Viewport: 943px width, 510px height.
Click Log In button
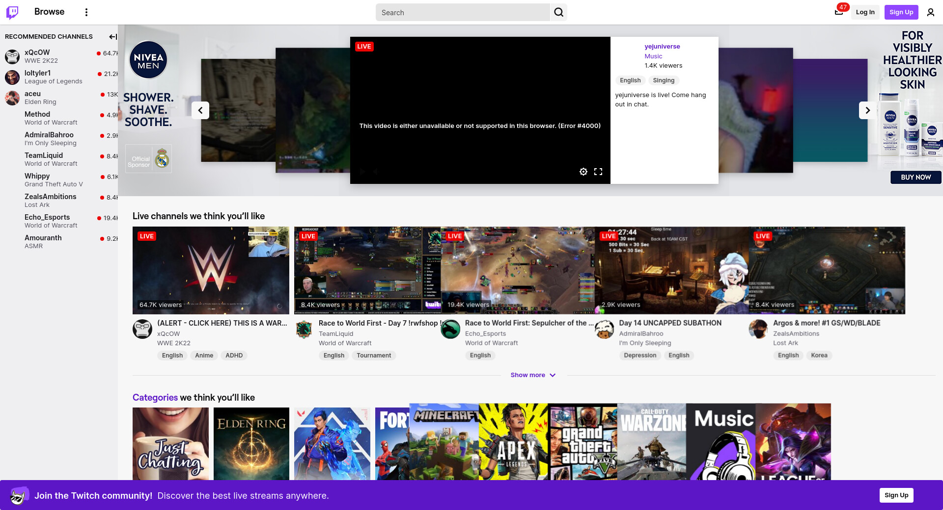coord(865,12)
